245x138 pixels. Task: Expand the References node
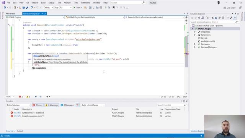click(195, 35)
